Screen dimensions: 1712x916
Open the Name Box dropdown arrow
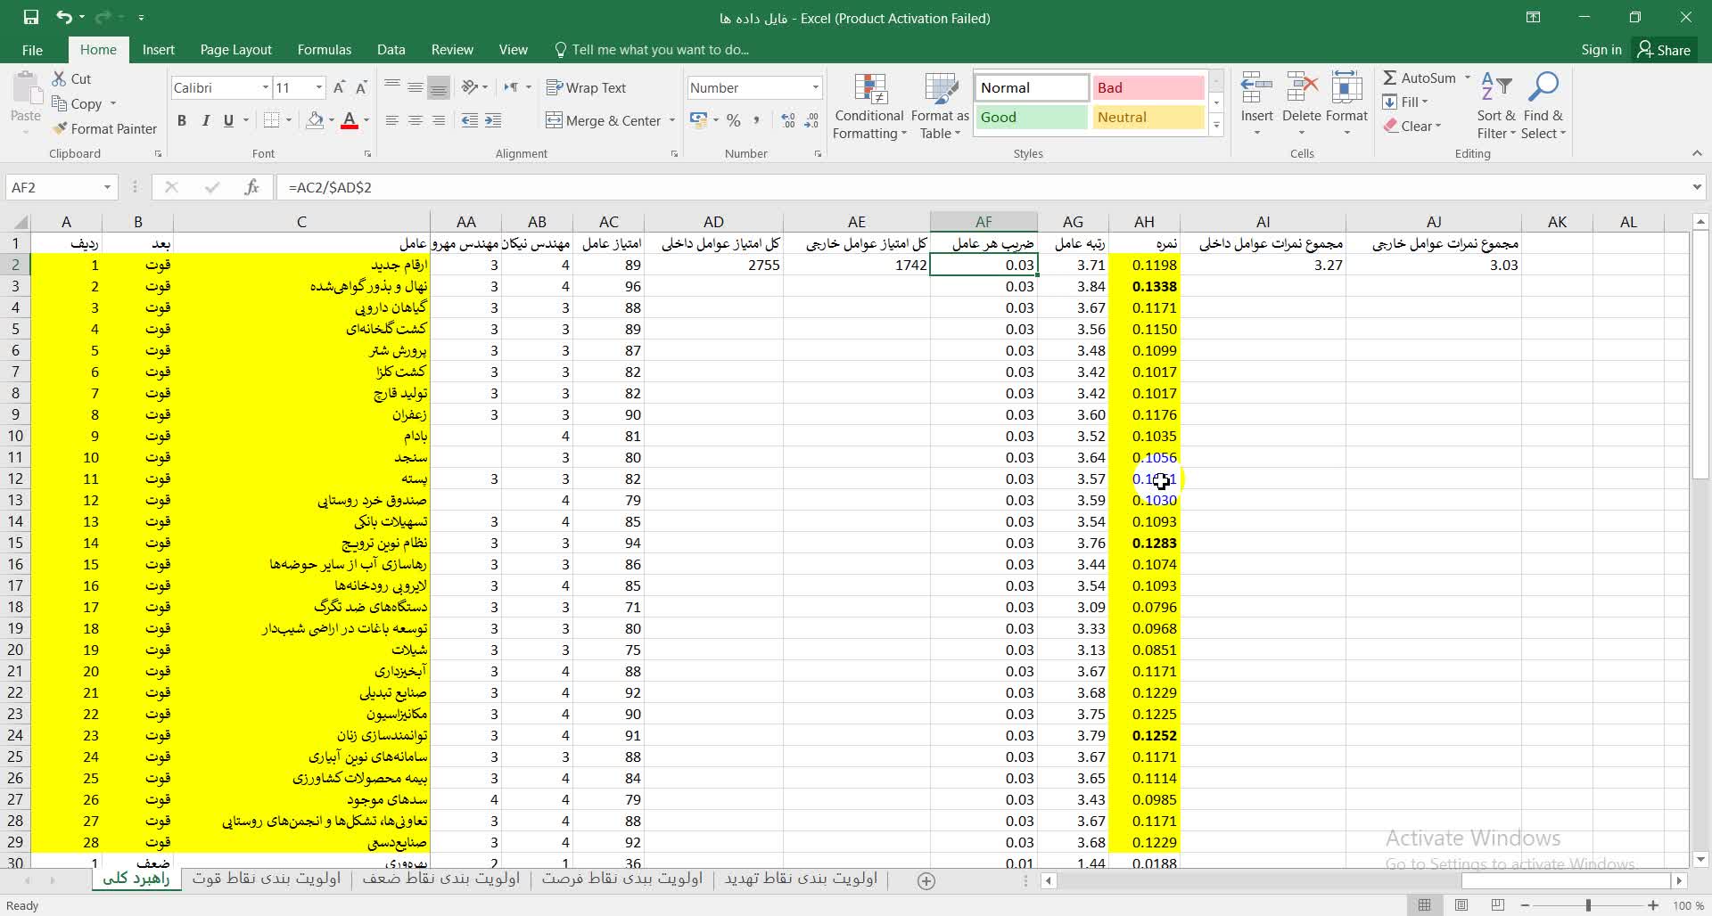[x=107, y=187]
